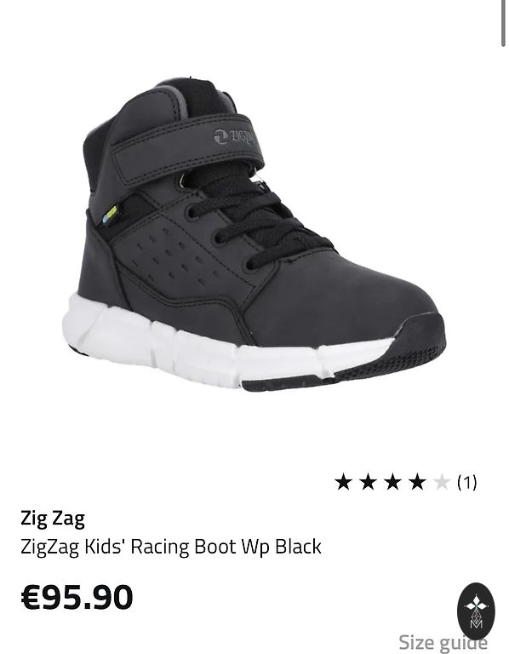The height and width of the screenshot is (654, 509).
Task: Open the round black floating badge icon
Action: click(x=476, y=610)
